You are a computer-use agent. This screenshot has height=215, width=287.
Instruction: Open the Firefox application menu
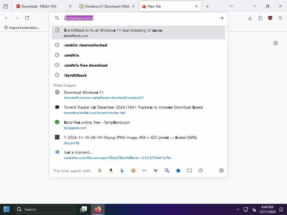tap(280, 18)
